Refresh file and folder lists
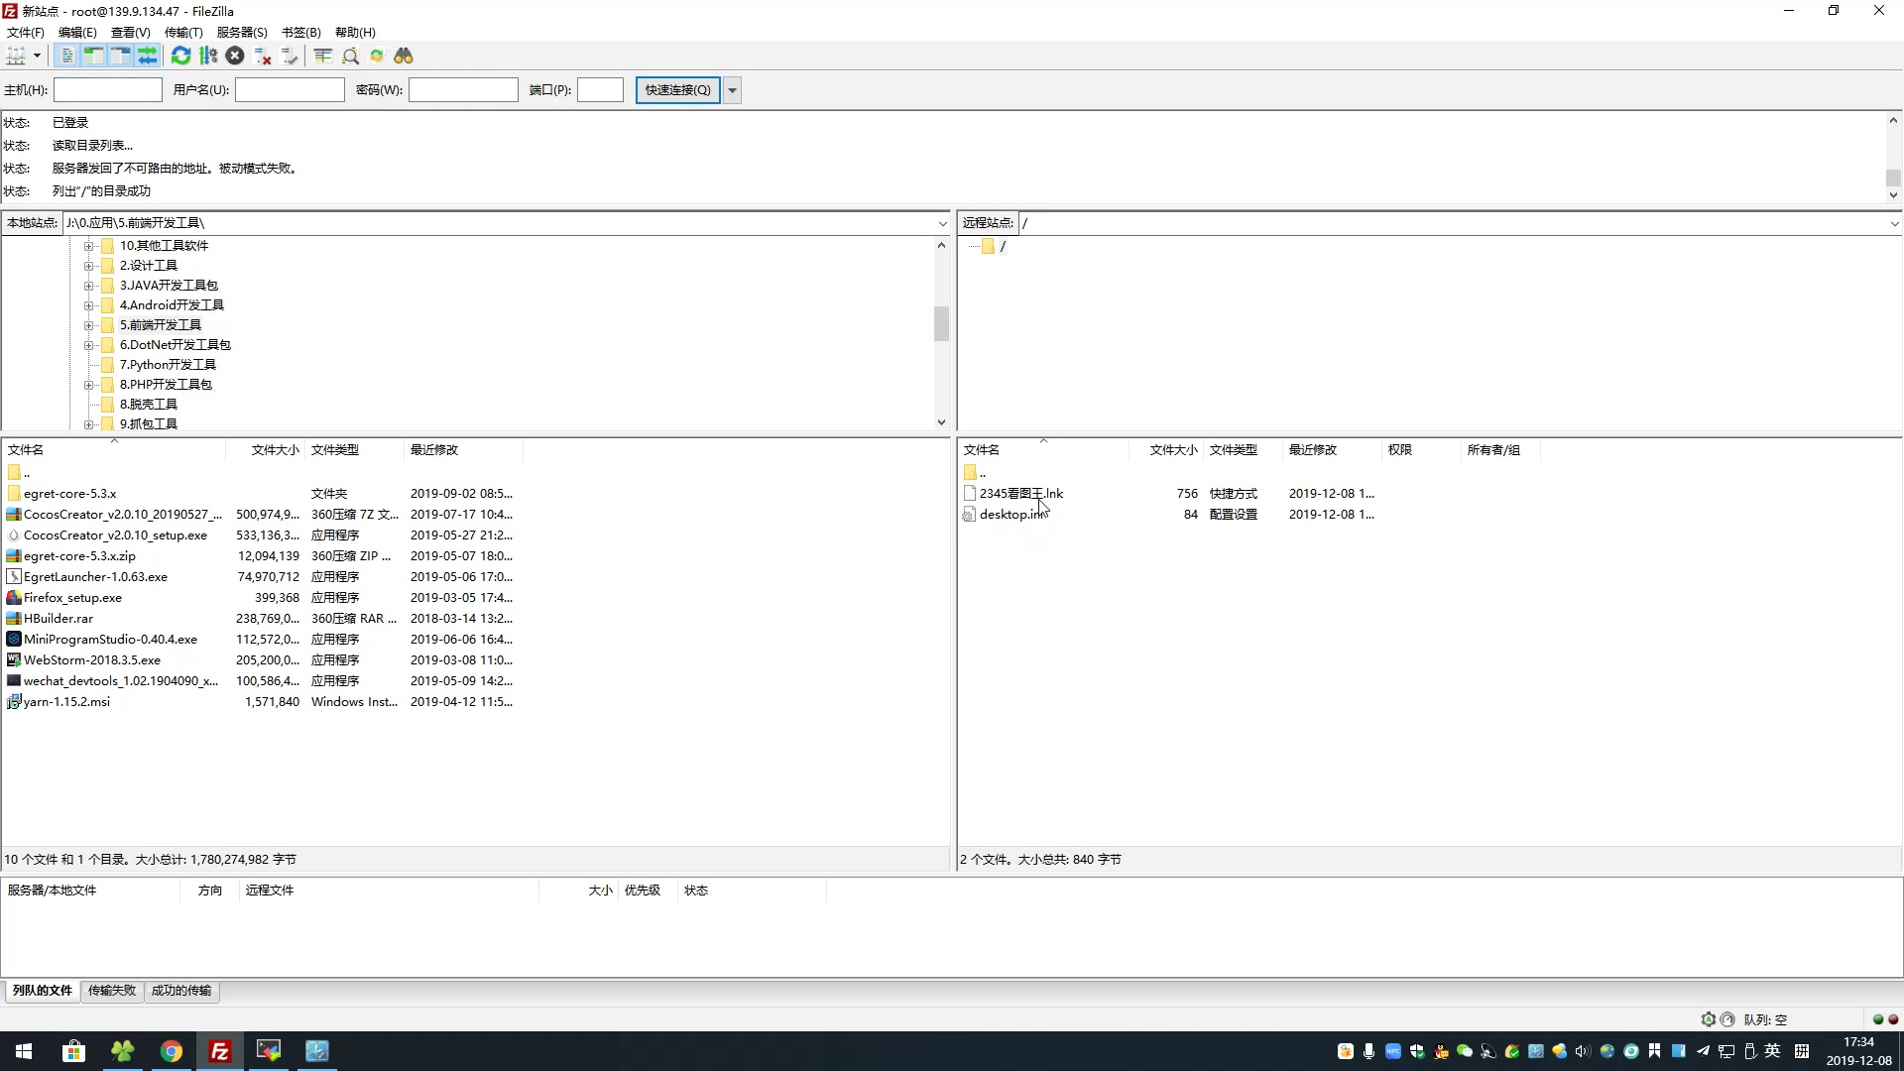The width and height of the screenshot is (1904, 1071). pyautogui.click(x=180, y=57)
